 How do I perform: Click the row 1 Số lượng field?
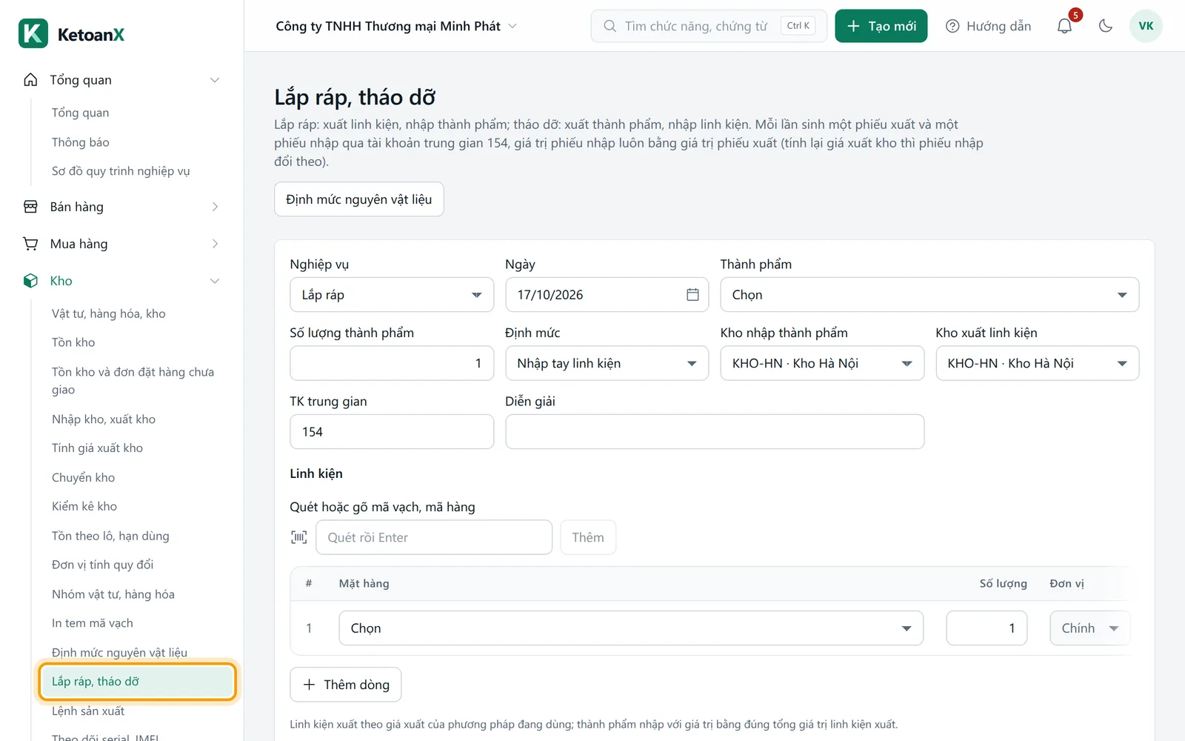(x=987, y=628)
